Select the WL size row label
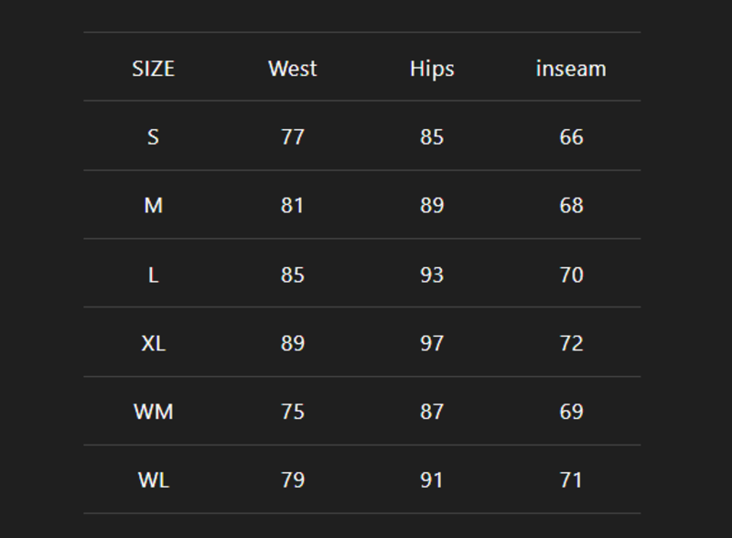This screenshot has width=732, height=538. (153, 480)
